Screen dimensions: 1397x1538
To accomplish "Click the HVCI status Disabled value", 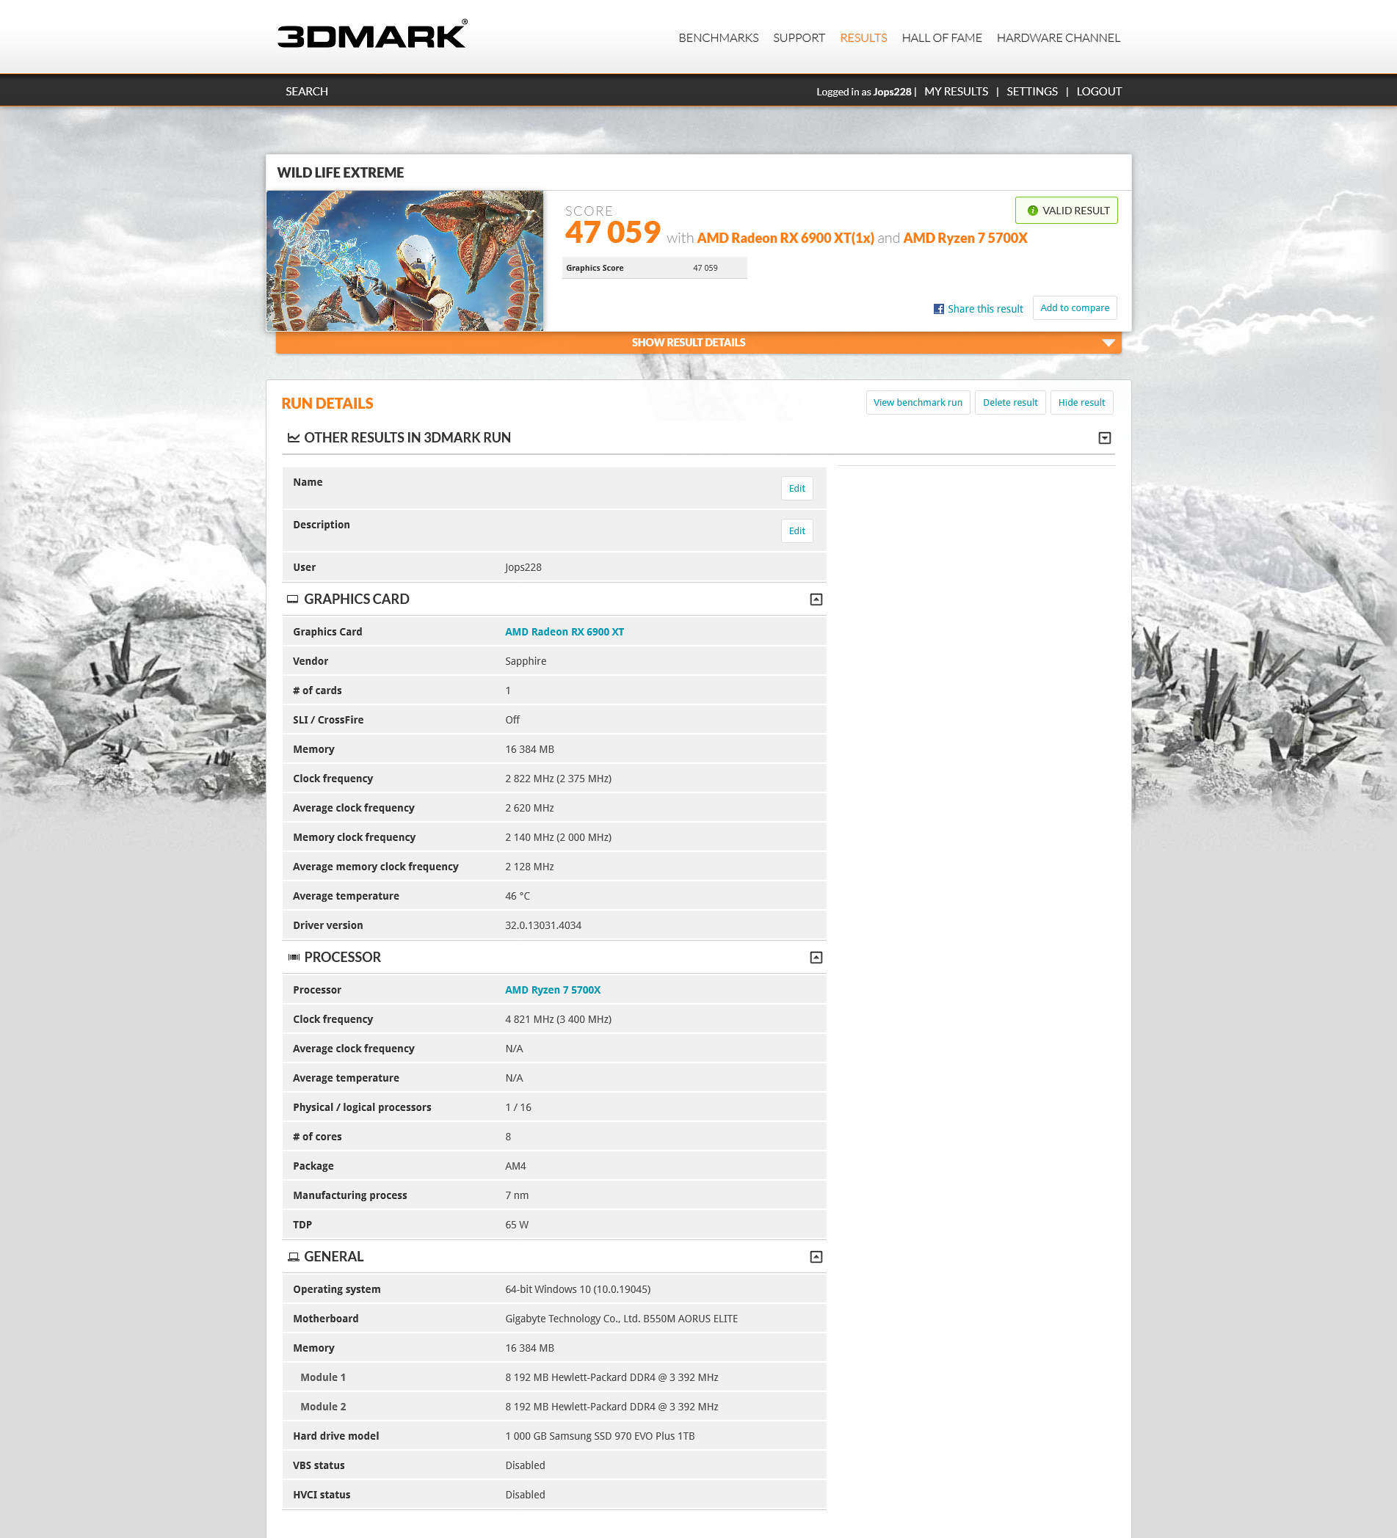I will click(524, 1495).
